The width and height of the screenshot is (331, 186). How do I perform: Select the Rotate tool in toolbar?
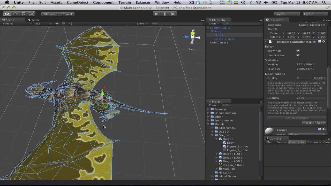point(24,14)
